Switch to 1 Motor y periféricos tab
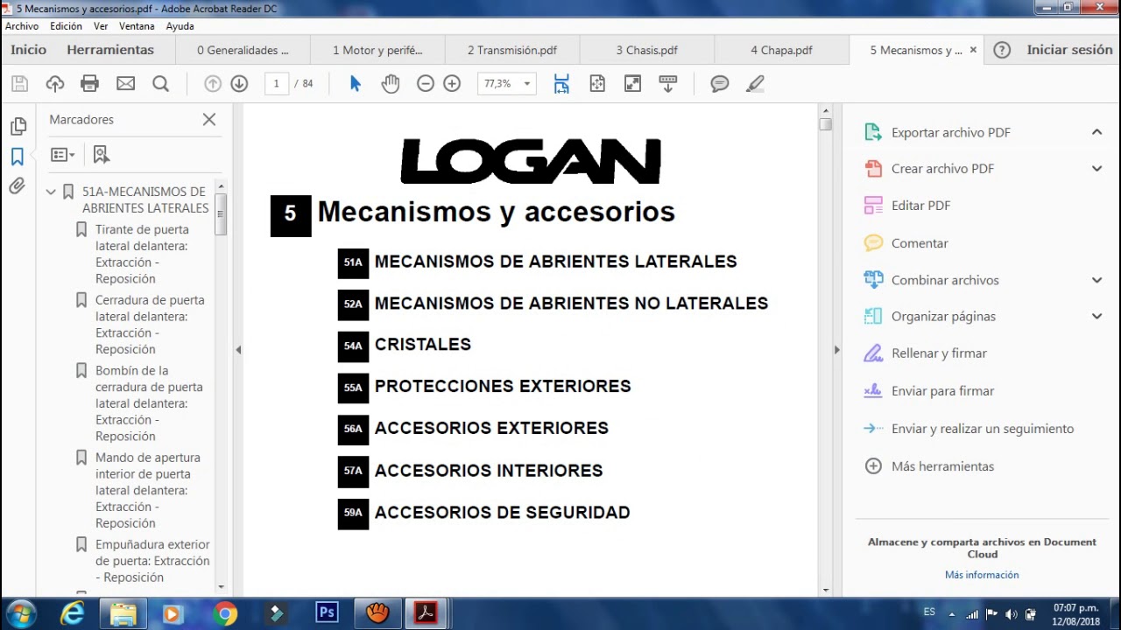This screenshot has height=630, width=1121. click(377, 50)
